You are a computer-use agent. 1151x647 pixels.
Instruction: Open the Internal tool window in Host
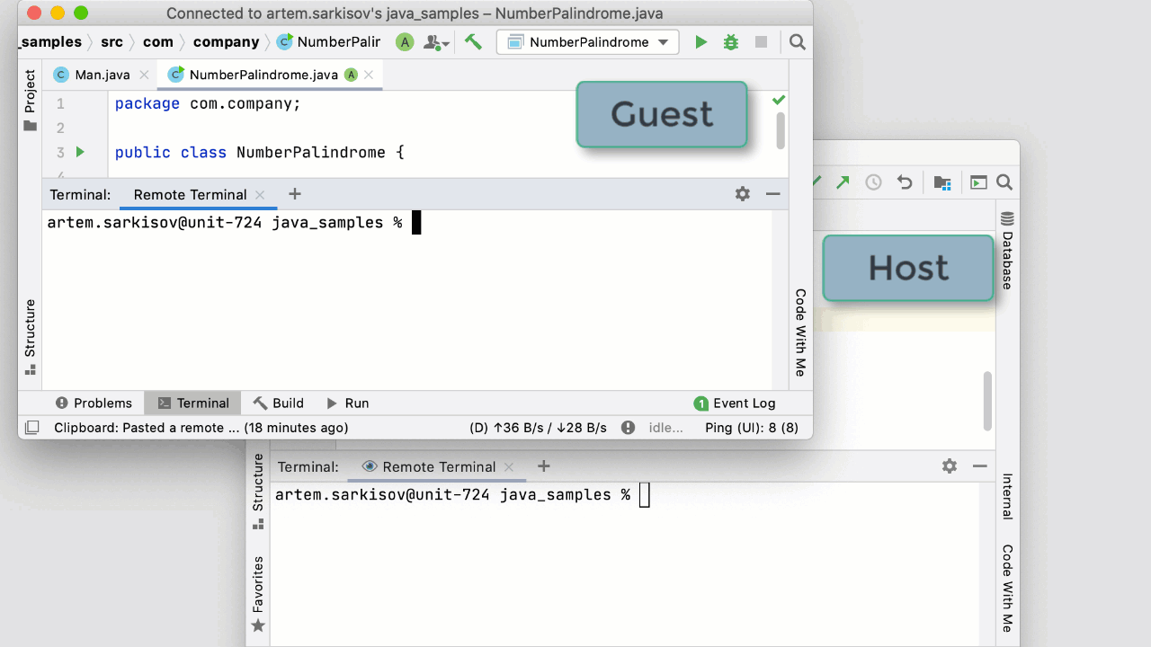pos(1007,496)
